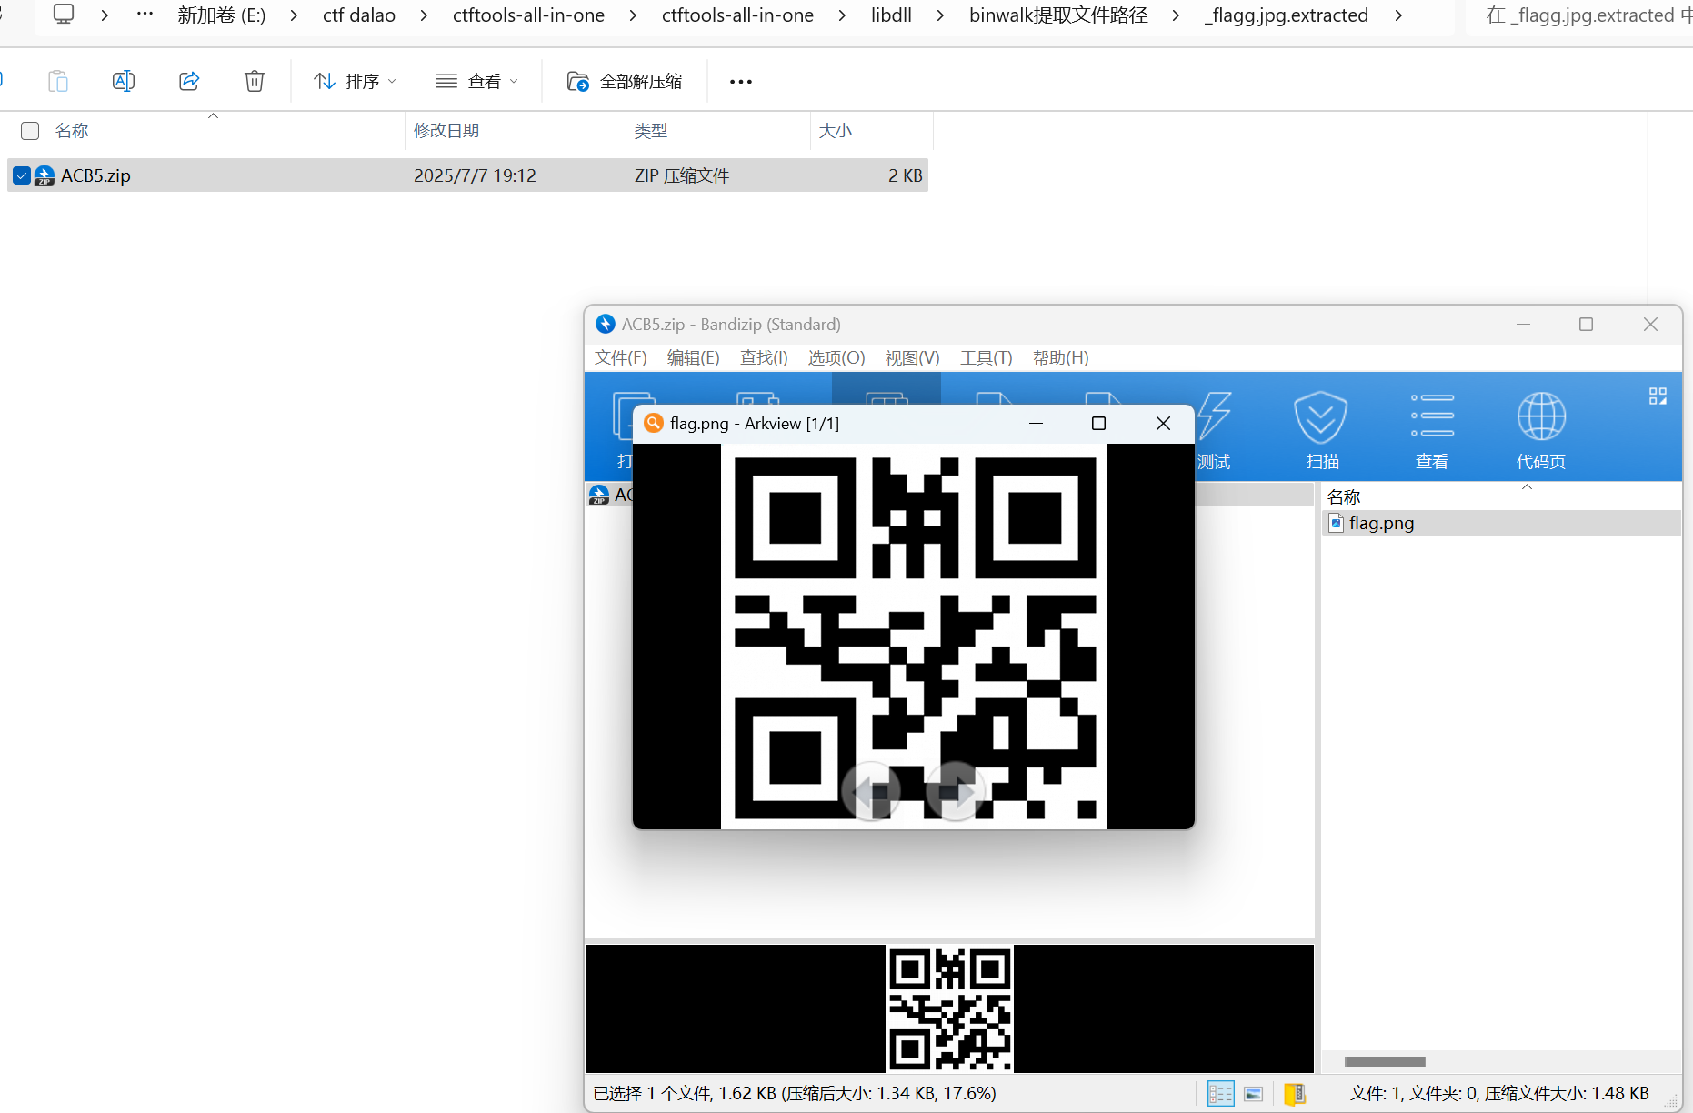Click the Bandizip title bar app icon

pyautogui.click(x=606, y=324)
